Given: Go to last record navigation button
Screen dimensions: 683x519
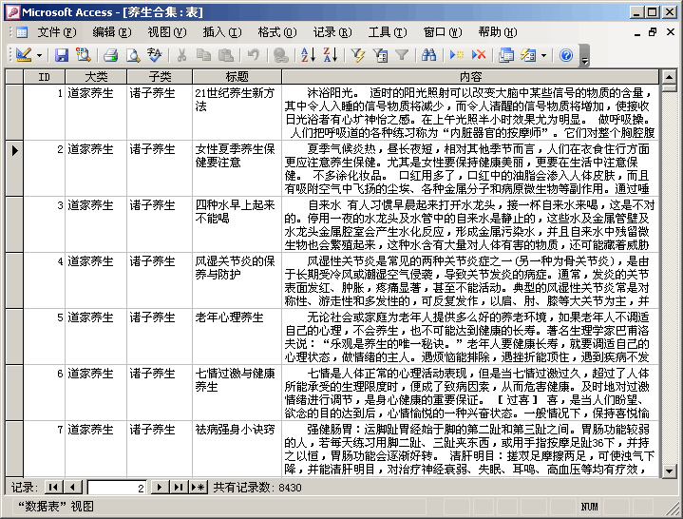Looking at the screenshot, I should [x=179, y=488].
